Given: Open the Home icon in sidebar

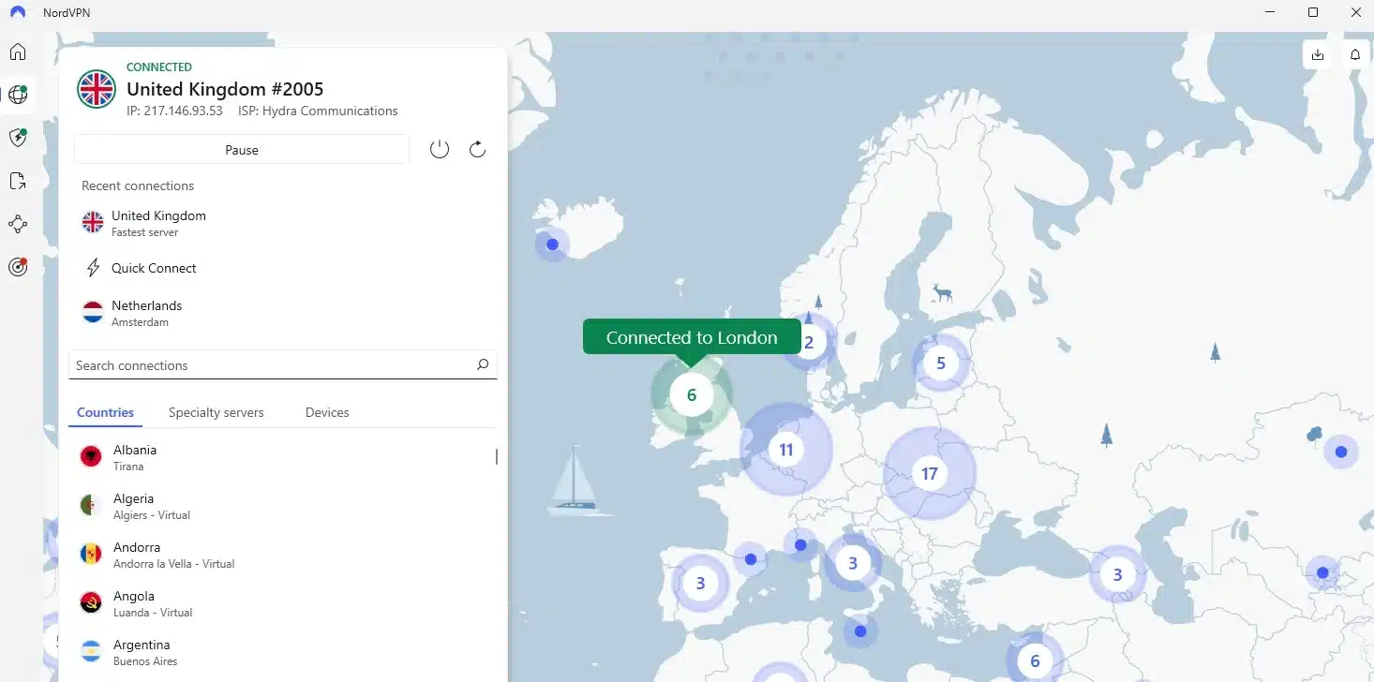Looking at the screenshot, I should [x=18, y=52].
